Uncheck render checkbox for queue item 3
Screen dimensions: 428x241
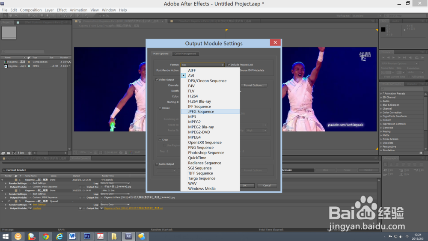click(x=9, y=201)
